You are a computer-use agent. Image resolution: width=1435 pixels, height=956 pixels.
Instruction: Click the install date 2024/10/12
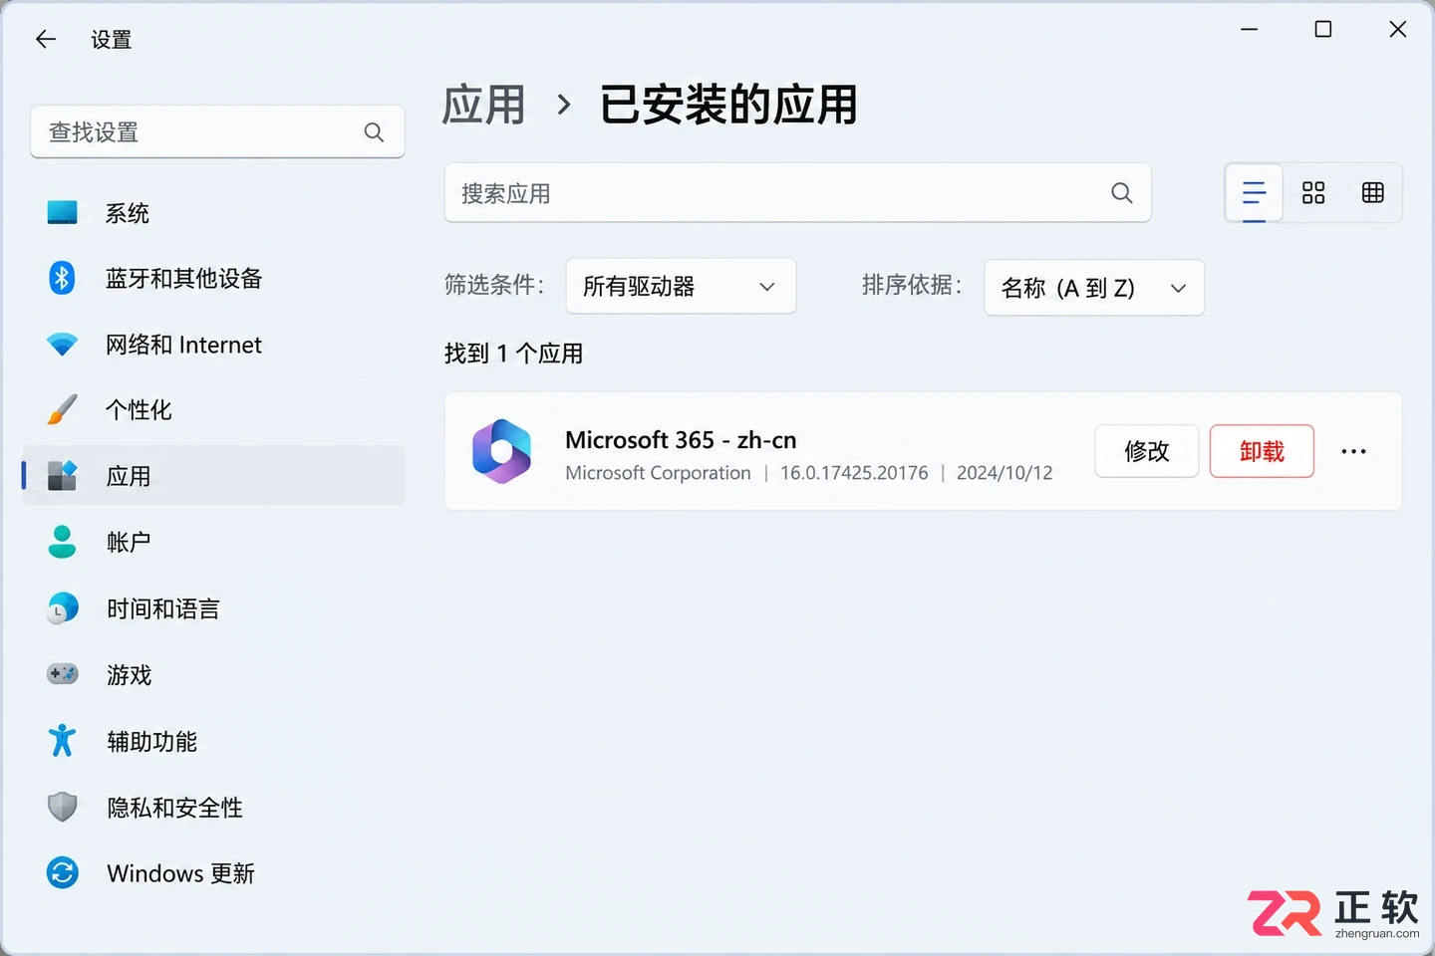1004,473
